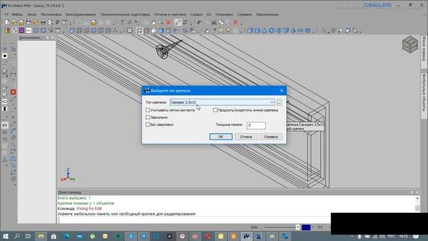Image resolution: width=428 pixels, height=241 pixels.
Task: Open File Explorer from taskbar
Action: coord(41,236)
